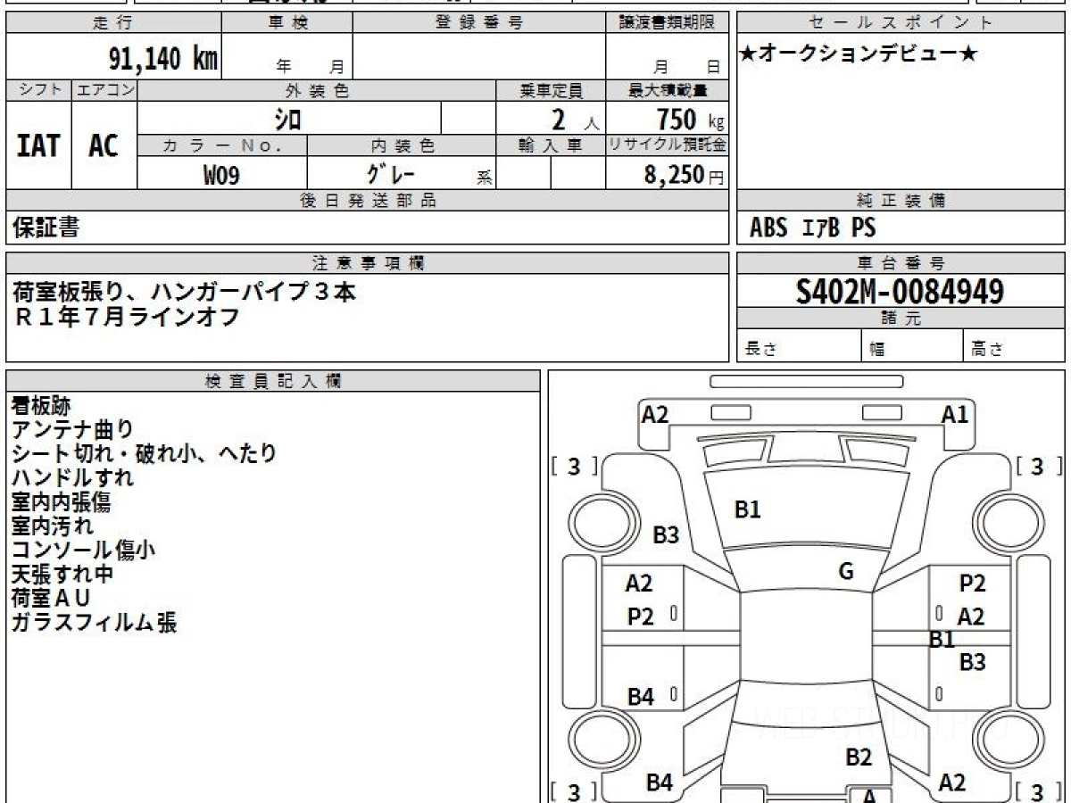Select the 登録番号 header
Image resolution: width=1071 pixels, height=803 pixels.
coord(479,23)
